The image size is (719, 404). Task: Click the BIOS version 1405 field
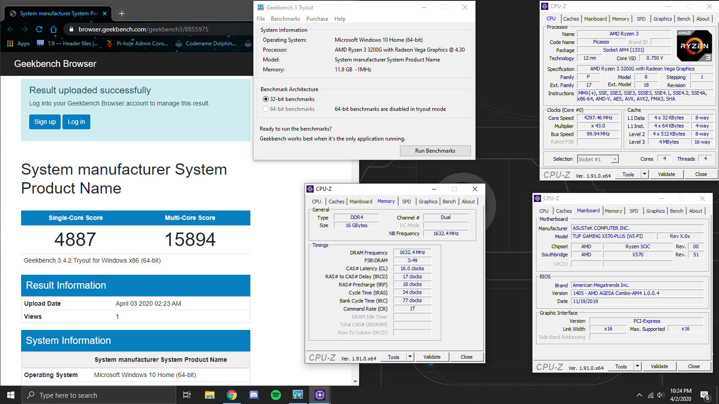pyautogui.click(x=637, y=293)
